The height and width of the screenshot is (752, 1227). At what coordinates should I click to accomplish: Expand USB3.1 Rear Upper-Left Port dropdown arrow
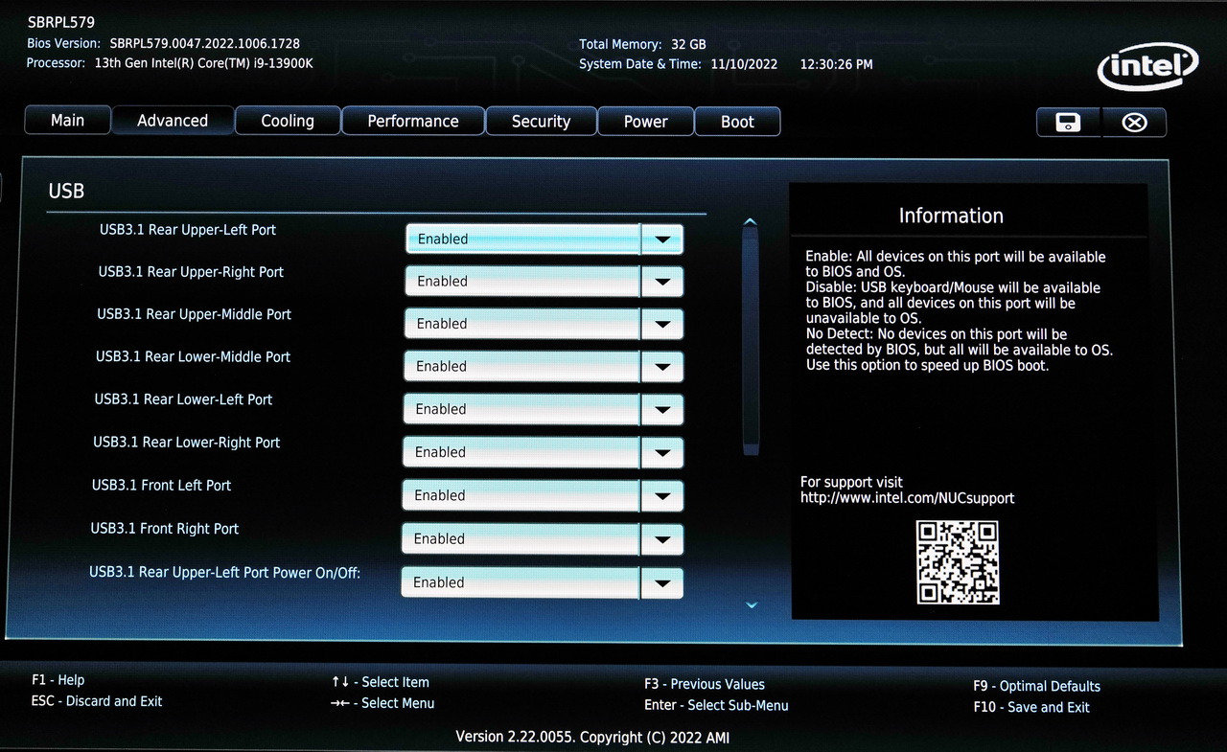662,239
